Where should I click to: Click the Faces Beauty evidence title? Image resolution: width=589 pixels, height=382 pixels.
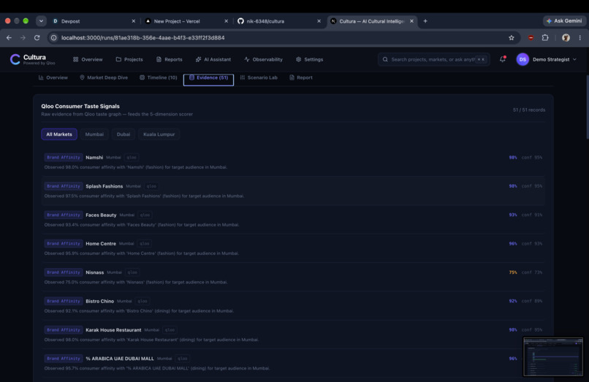pos(101,215)
